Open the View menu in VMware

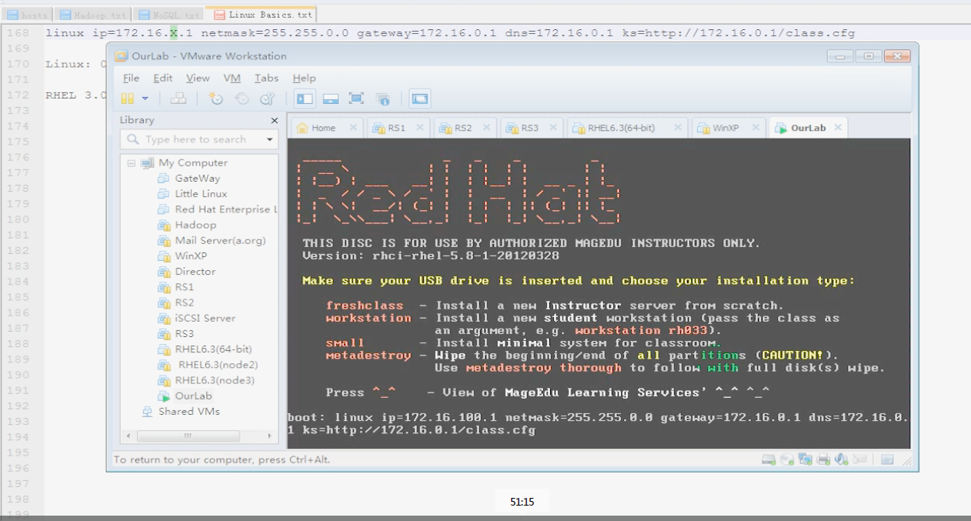198,78
